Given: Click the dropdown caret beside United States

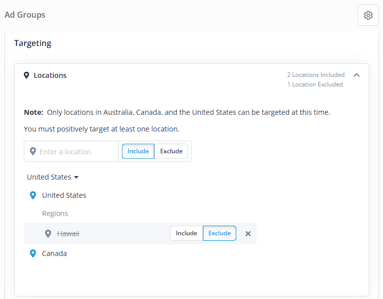Looking at the screenshot, I should click(x=76, y=178).
